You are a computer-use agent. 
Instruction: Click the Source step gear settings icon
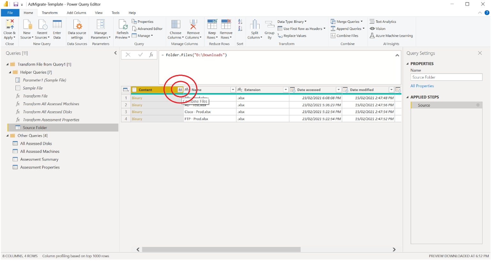point(478,105)
